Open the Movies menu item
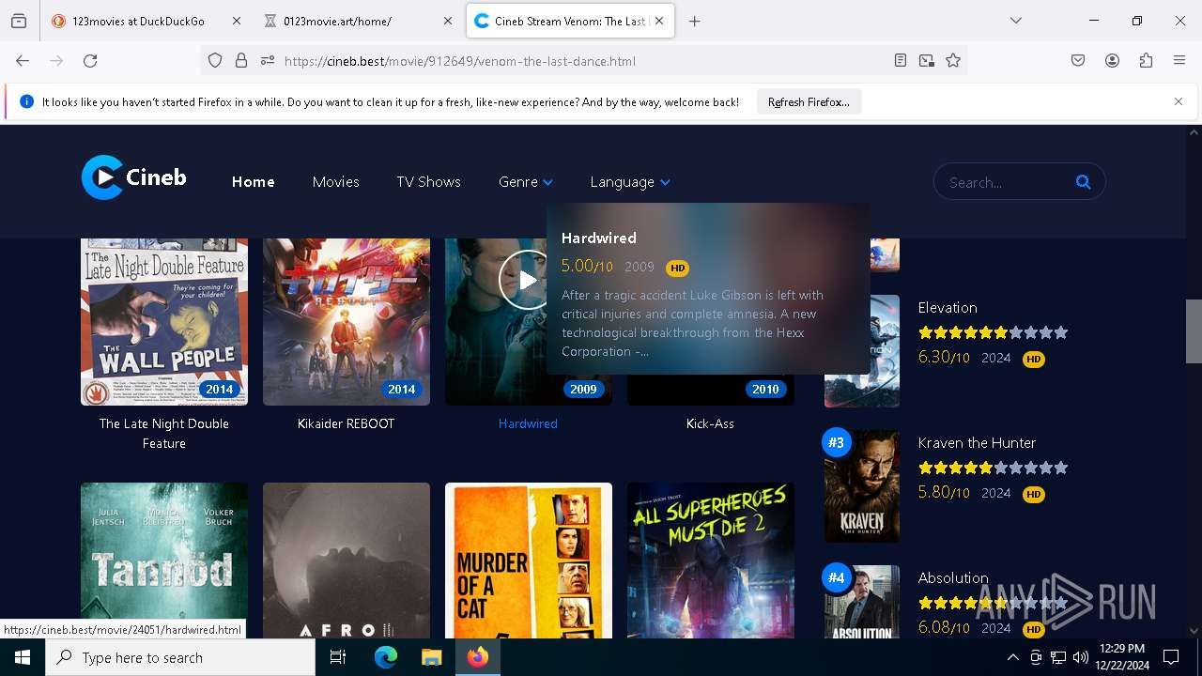 336,182
